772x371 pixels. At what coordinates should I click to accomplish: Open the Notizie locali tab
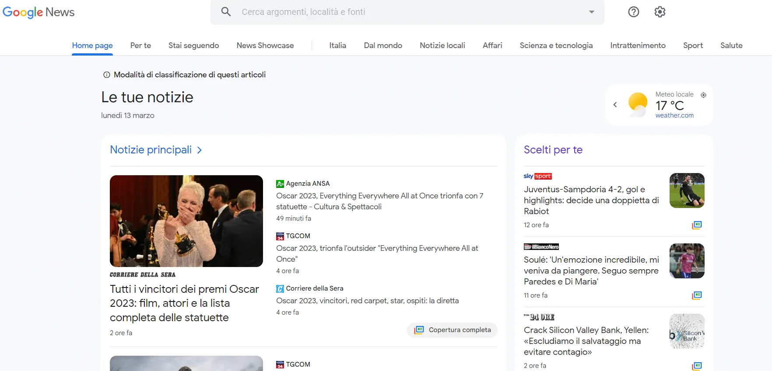pos(442,45)
